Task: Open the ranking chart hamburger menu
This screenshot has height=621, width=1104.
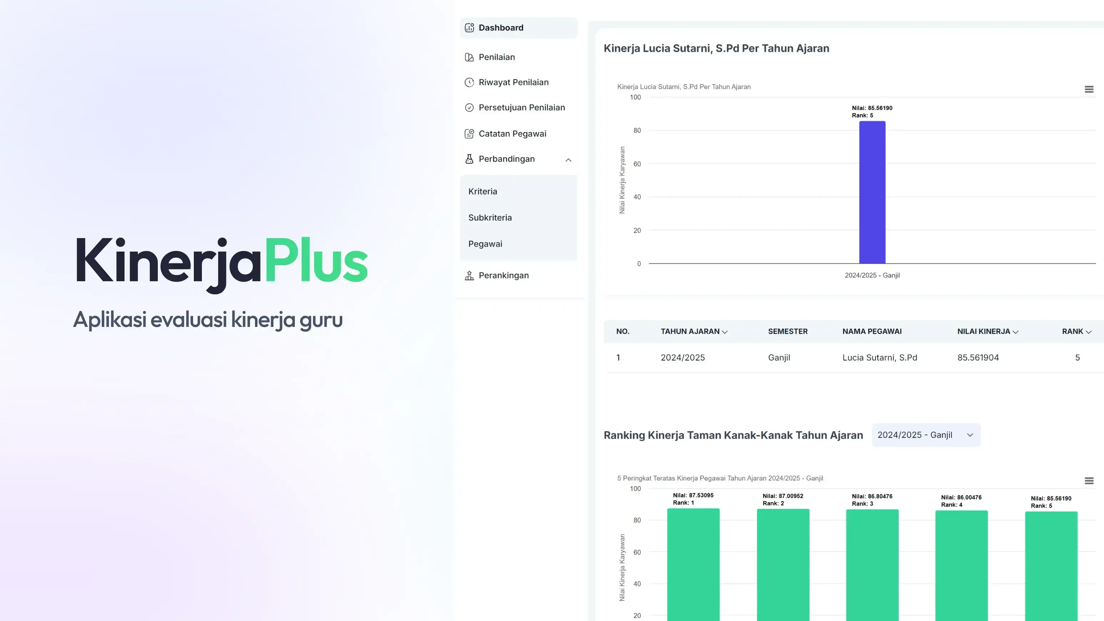Action: coord(1089,481)
